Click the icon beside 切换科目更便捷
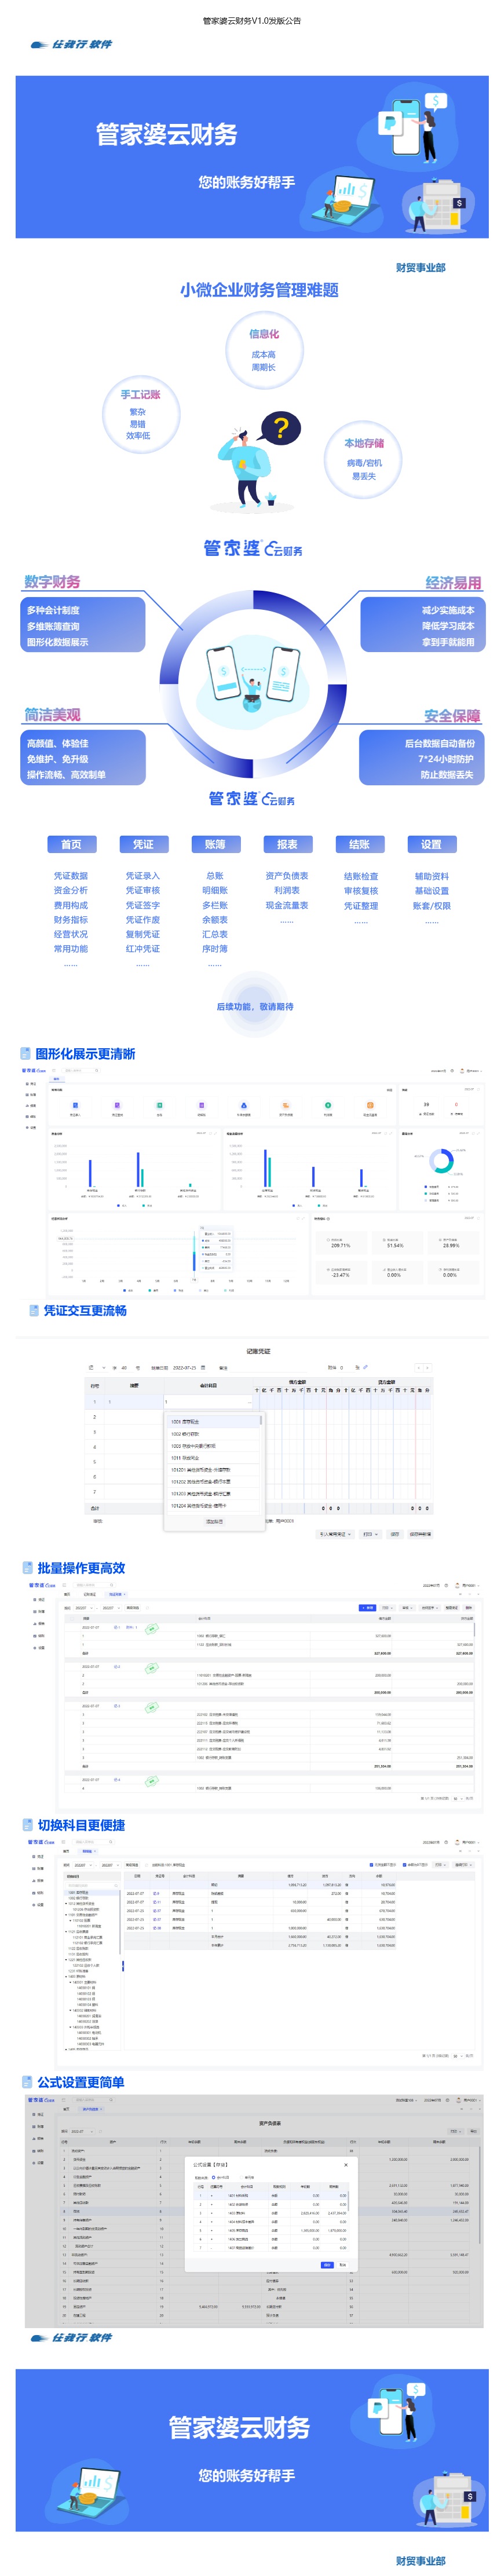This screenshot has height=2576, width=501. tap(29, 1825)
